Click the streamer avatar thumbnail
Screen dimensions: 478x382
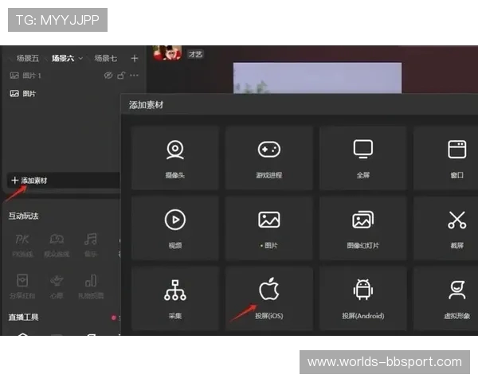167,53
